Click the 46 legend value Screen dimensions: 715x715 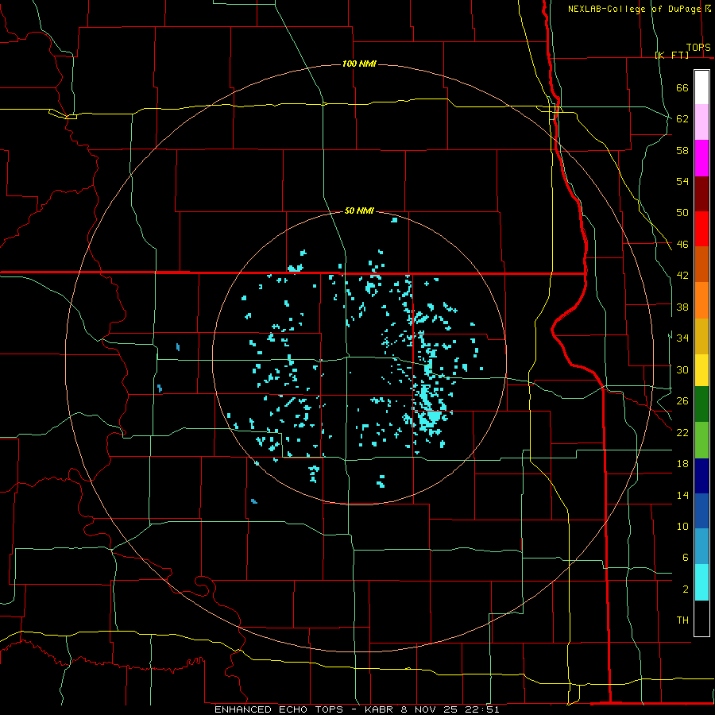pos(682,245)
